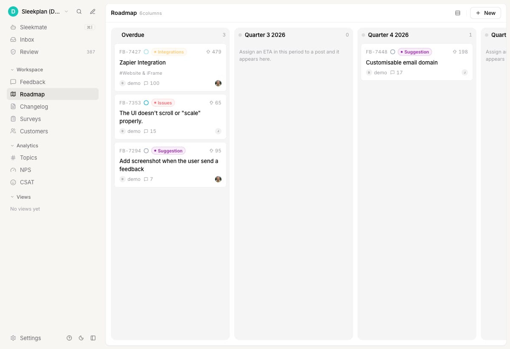This screenshot has height=349, width=510.
Task: Click the demo author on Zapier Integration
Action: 130,83
